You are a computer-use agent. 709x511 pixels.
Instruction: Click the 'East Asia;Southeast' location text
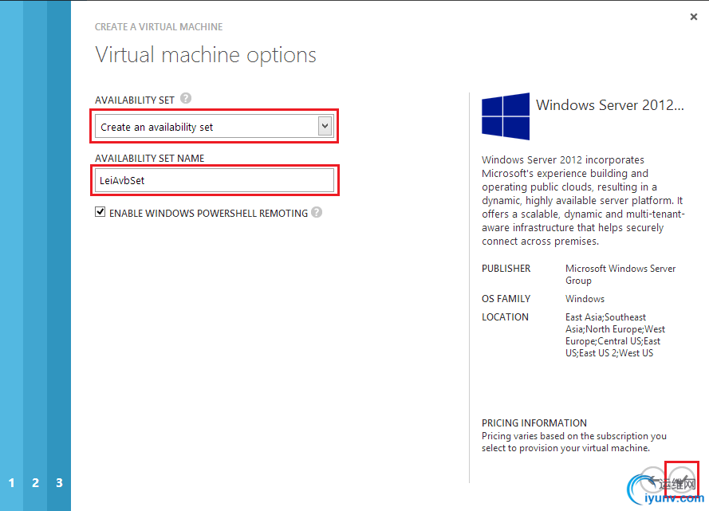click(605, 317)
